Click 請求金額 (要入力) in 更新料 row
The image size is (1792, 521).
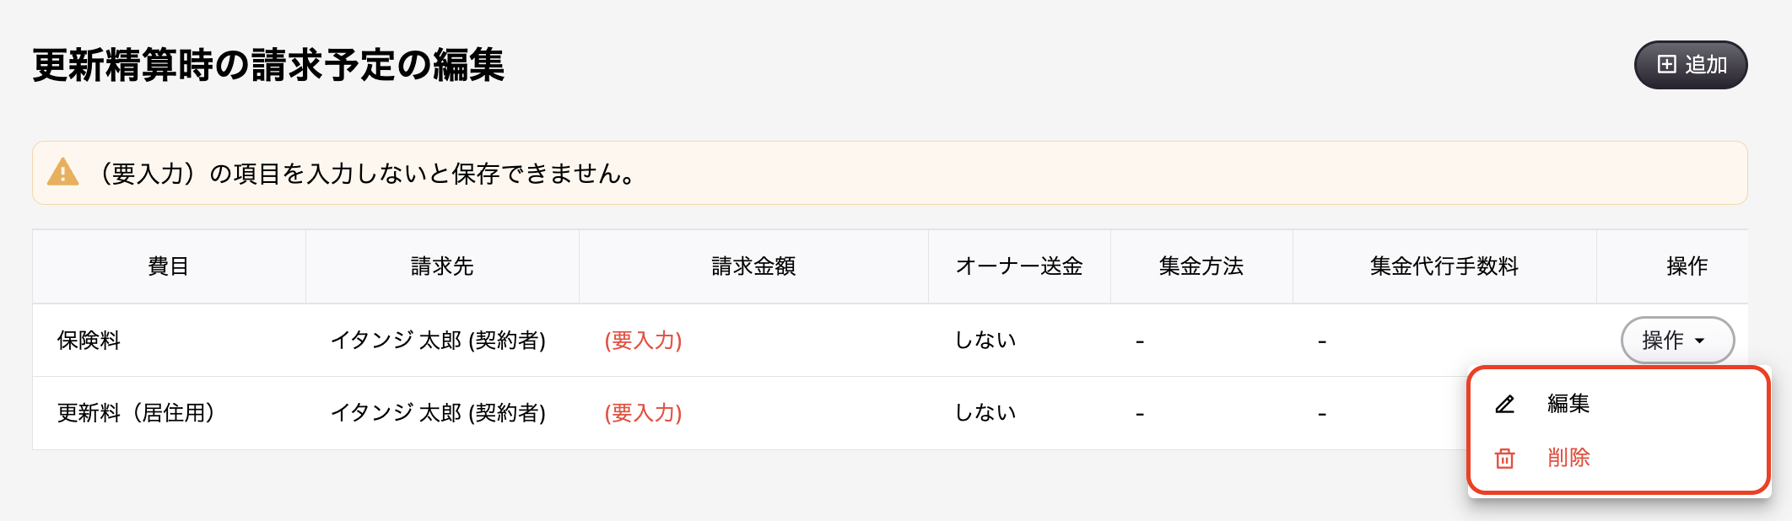click(643, 413)
